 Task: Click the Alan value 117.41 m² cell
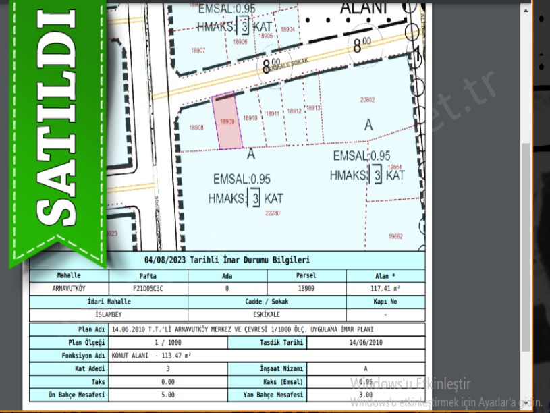point(385,288)
